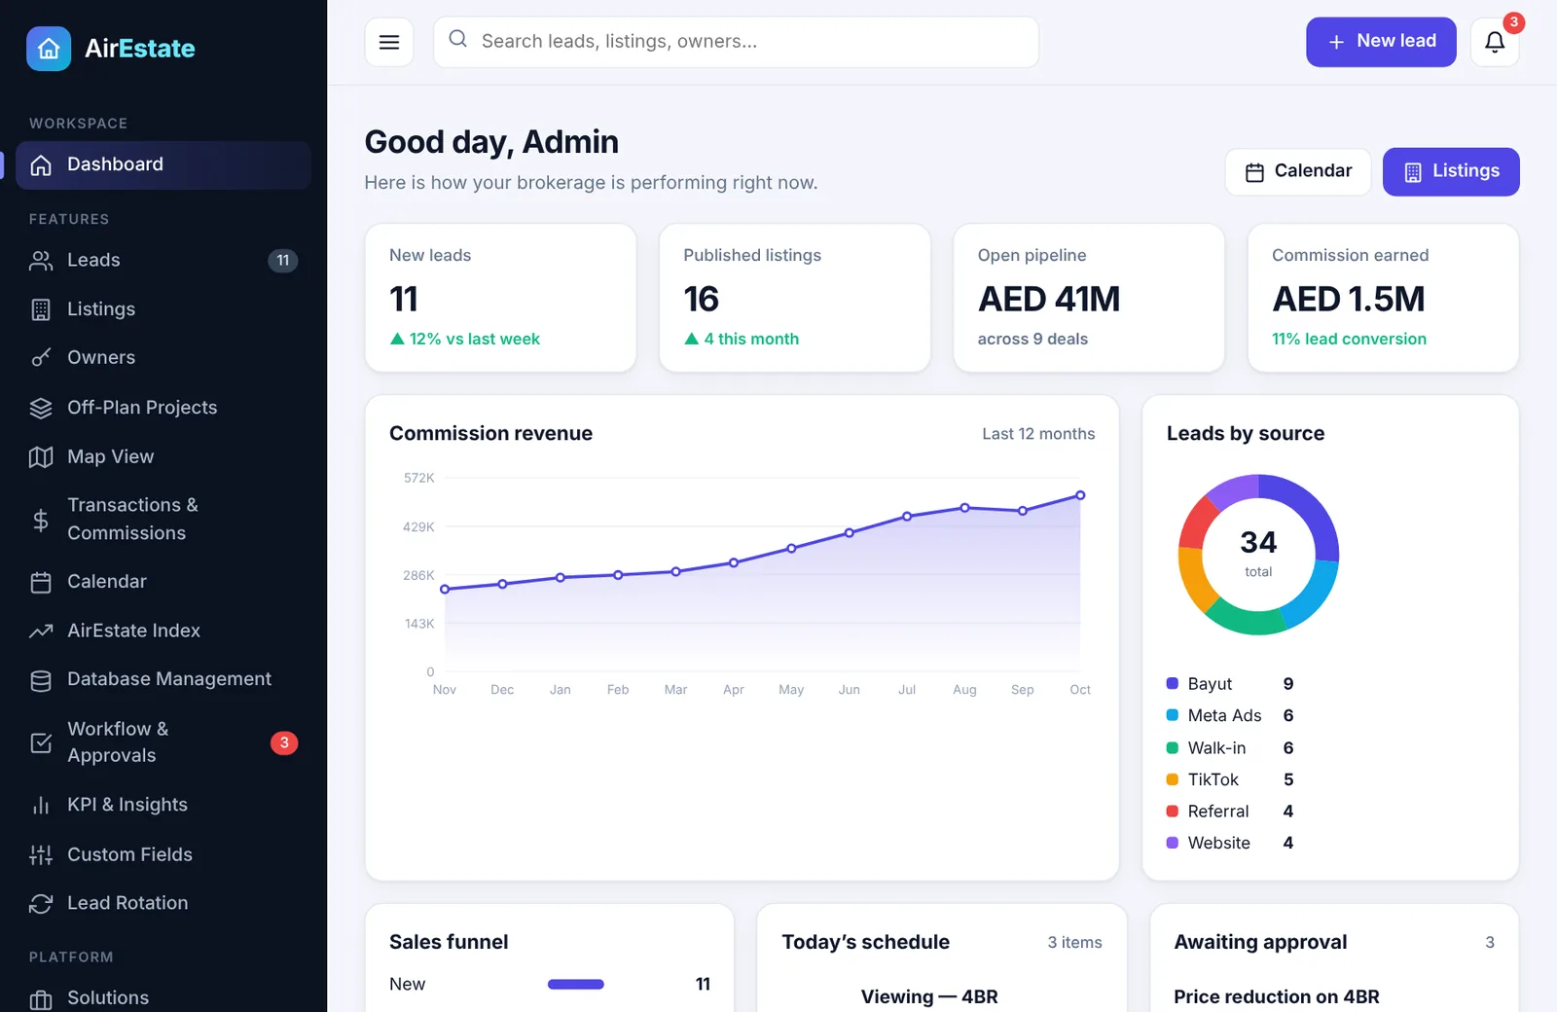This screenshot has width=1557, height=1012.
Task: Click the Leads people icon in sidebar
Action: [x=41, y=261]
